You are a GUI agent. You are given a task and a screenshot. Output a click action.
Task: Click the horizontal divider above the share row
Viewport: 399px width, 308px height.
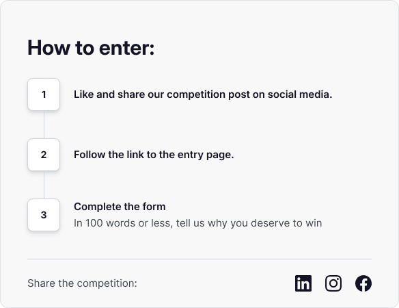tap(199, 259)
